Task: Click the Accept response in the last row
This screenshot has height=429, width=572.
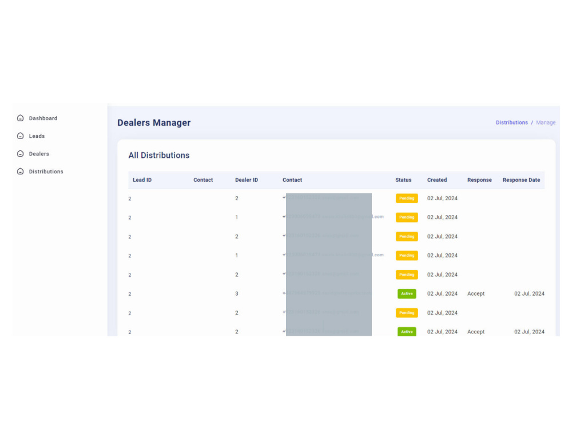Action: tap(476, 332)
